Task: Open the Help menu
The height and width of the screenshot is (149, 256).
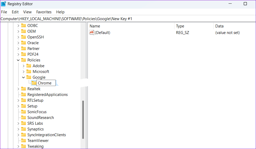Action: click(60, 12)
